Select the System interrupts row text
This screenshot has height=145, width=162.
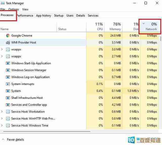23,84
